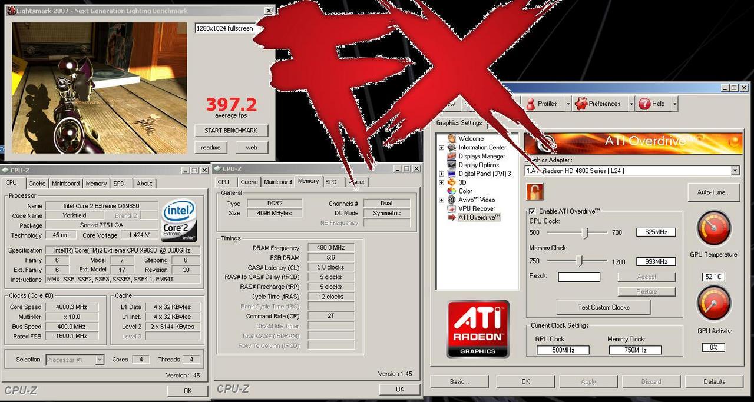The width and height of the screenshot is (754, 402).
Task: Click the Memory Clock value field 993MHz
Action: 656,261
